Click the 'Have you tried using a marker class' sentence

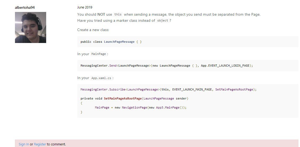[124, 20]
